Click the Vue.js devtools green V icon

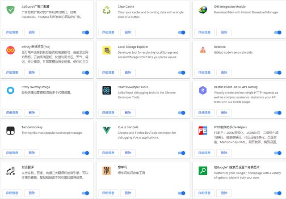click(x=106, y=130)
